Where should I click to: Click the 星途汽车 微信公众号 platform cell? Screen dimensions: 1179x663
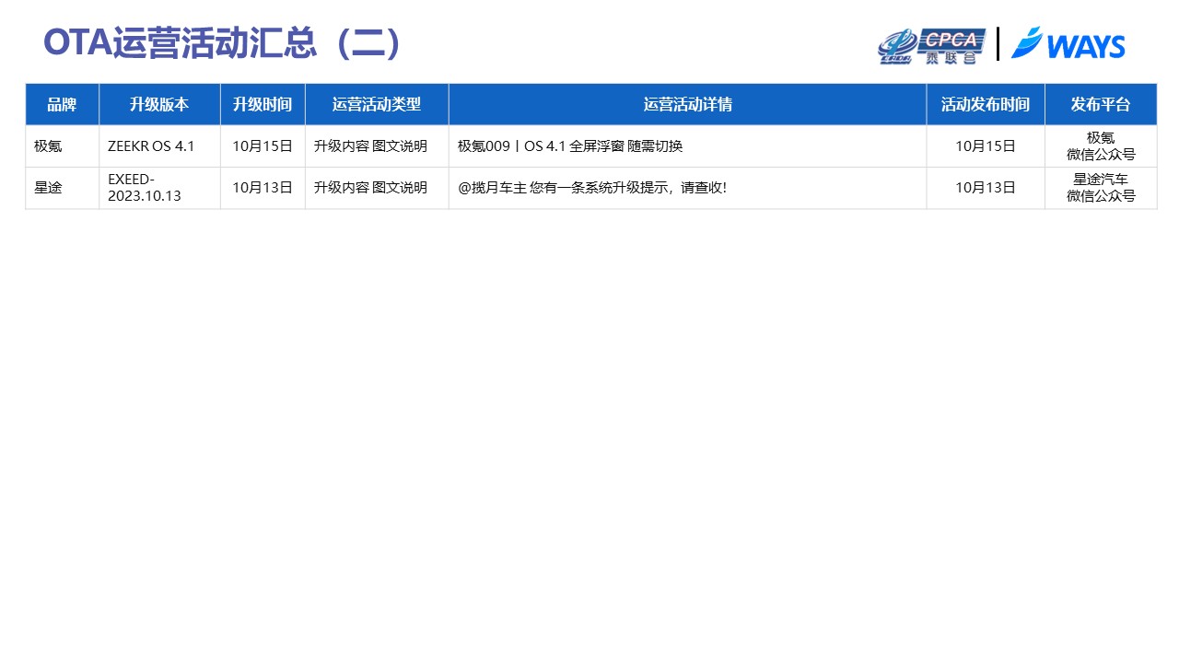[1101, 188]
